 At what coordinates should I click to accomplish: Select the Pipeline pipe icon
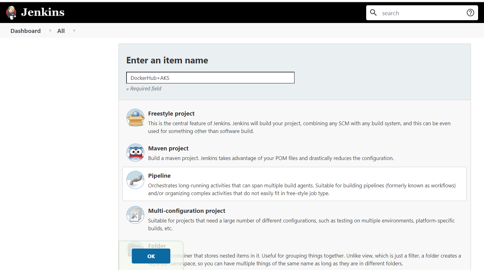point(135,180)
